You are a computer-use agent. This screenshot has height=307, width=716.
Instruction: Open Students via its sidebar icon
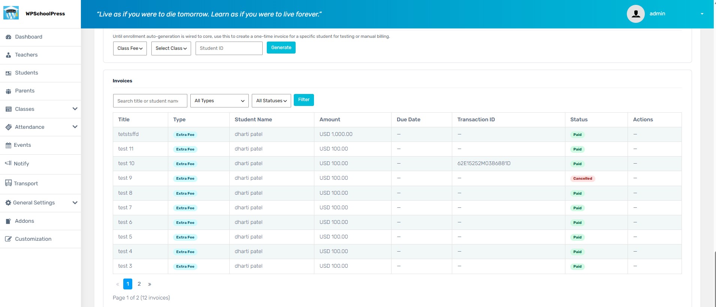click(8, 73)
